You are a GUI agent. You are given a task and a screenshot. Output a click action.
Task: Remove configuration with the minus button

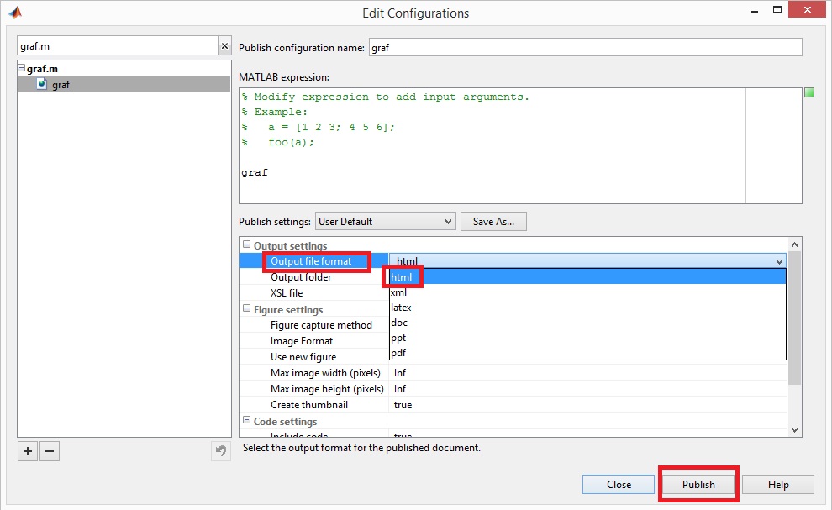point(50,451)
